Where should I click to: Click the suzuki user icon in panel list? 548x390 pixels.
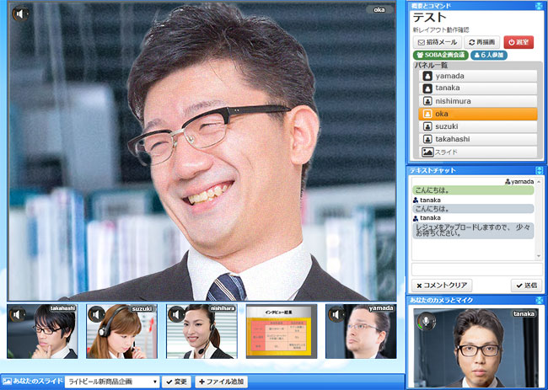point(427,126)
